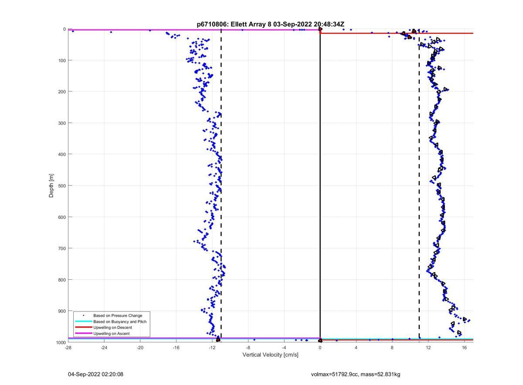Click depth tick label '800'
Image resolution: width=523 pixels, height=385 pixels.
point(61,280)
